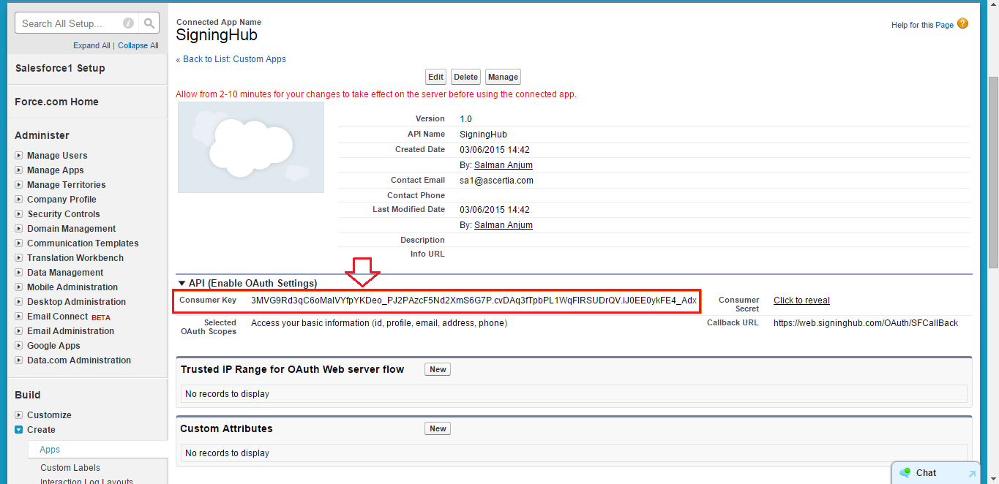Expand Data Management node
Image resolution: width=999 pixels, height=484 pixels.
pos(19,273)
